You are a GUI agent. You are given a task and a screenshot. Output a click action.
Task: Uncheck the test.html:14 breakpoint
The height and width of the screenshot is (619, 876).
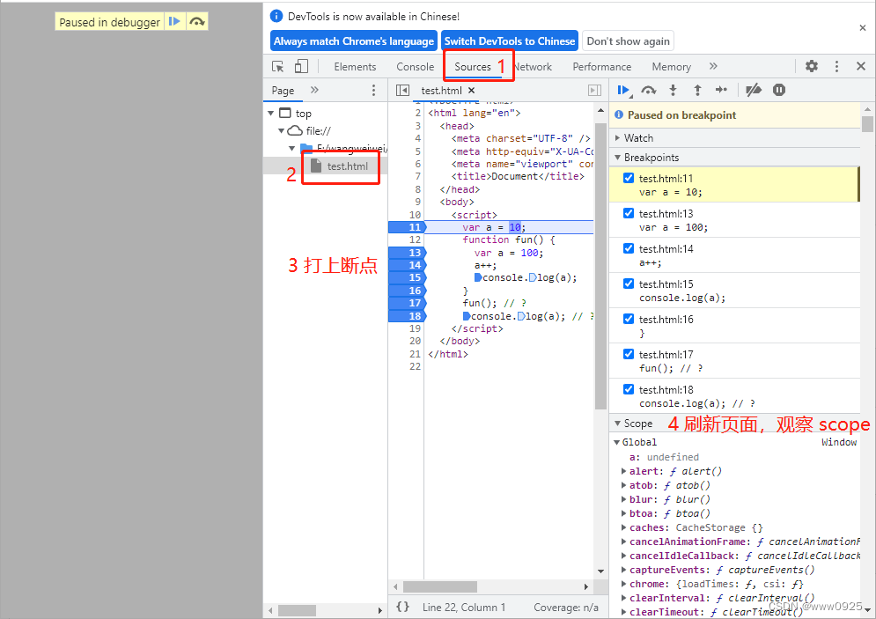629,248
